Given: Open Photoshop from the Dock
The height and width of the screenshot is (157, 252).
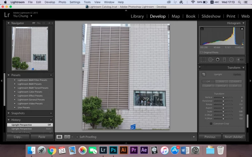Looking at the screenshot, I should coord(113,150).
